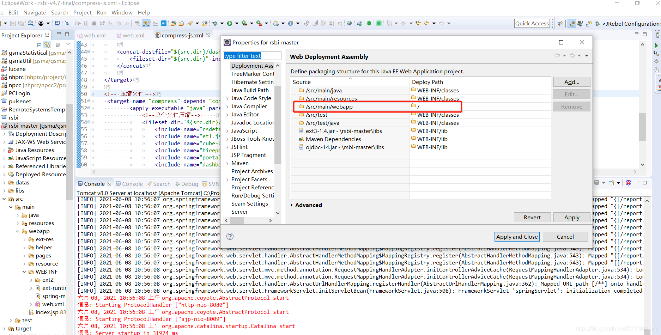Toggle Link with Editor in Project Explorer
The height and width of the screenshot is (335, 661).
click(x=47, y=45)
